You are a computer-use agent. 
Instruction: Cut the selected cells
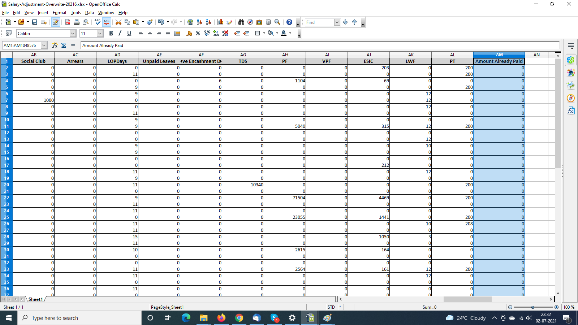click(x=118, y=22)
